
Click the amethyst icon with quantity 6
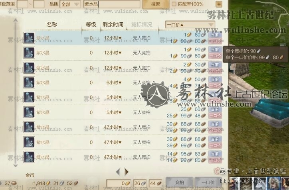point(29,97)
